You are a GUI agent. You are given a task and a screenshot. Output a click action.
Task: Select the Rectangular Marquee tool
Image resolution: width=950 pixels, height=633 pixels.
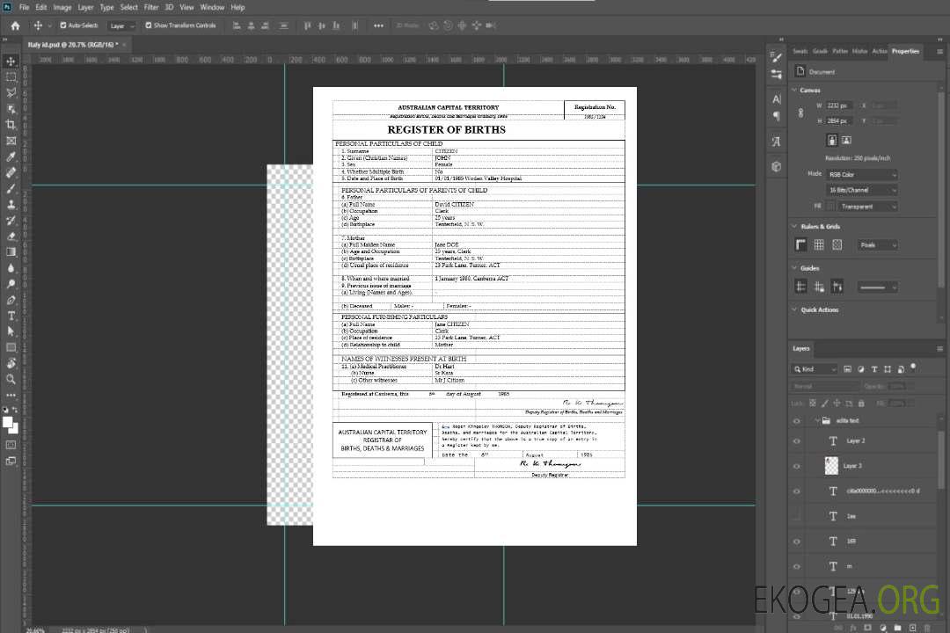[11, 77]
